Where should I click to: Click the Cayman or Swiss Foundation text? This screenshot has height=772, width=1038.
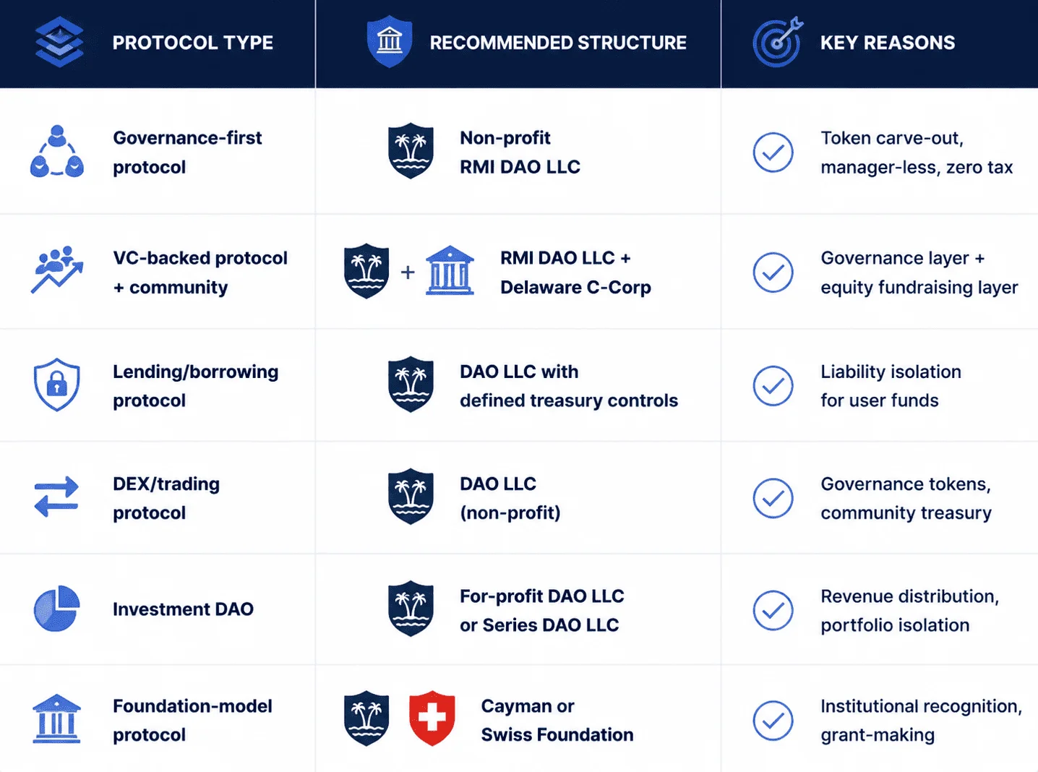[x=557, y=720]
